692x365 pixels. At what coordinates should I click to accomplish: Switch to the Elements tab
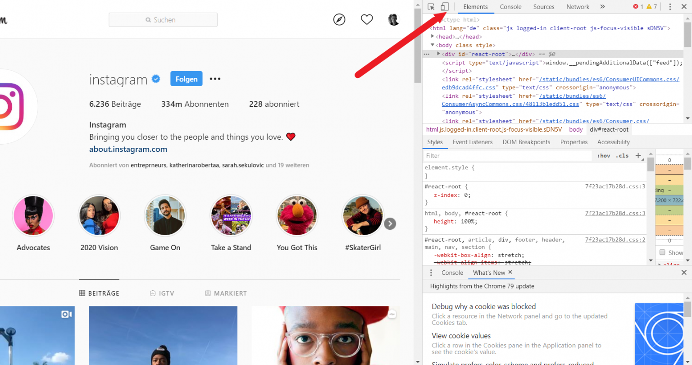pos(475,7)
